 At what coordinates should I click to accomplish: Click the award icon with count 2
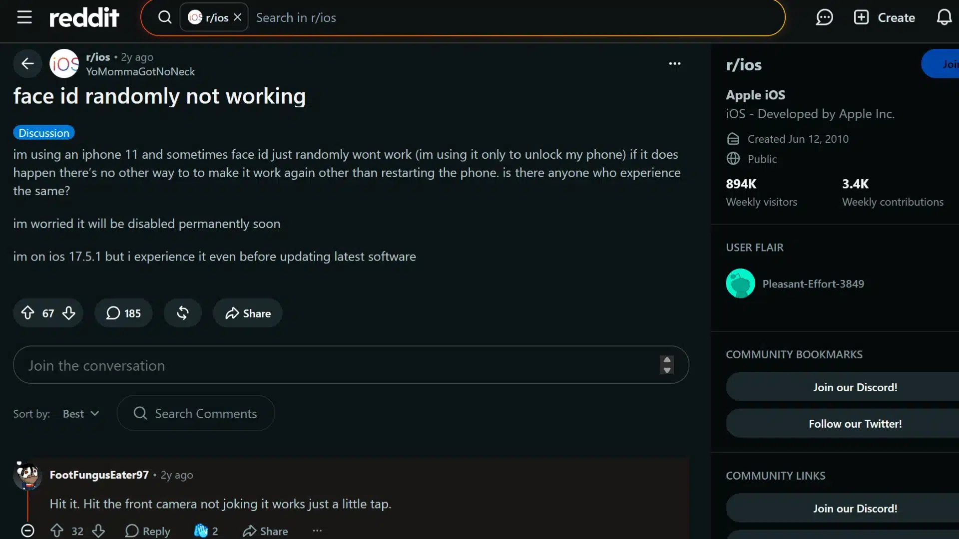pyautogui.click(x=206, y=531)
